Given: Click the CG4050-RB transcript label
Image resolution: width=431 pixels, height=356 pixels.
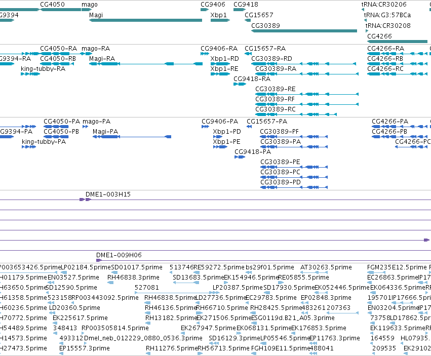Looking at the screenshot, I should (x=58, y=59).
